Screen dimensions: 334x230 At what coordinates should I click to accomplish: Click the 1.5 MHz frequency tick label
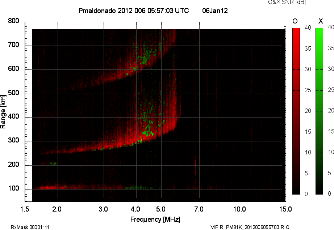coord(25,209)
